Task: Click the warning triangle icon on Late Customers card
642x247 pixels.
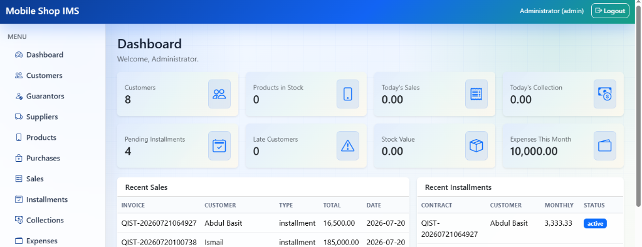Action: pyautogui.click(x=347, y=146)
